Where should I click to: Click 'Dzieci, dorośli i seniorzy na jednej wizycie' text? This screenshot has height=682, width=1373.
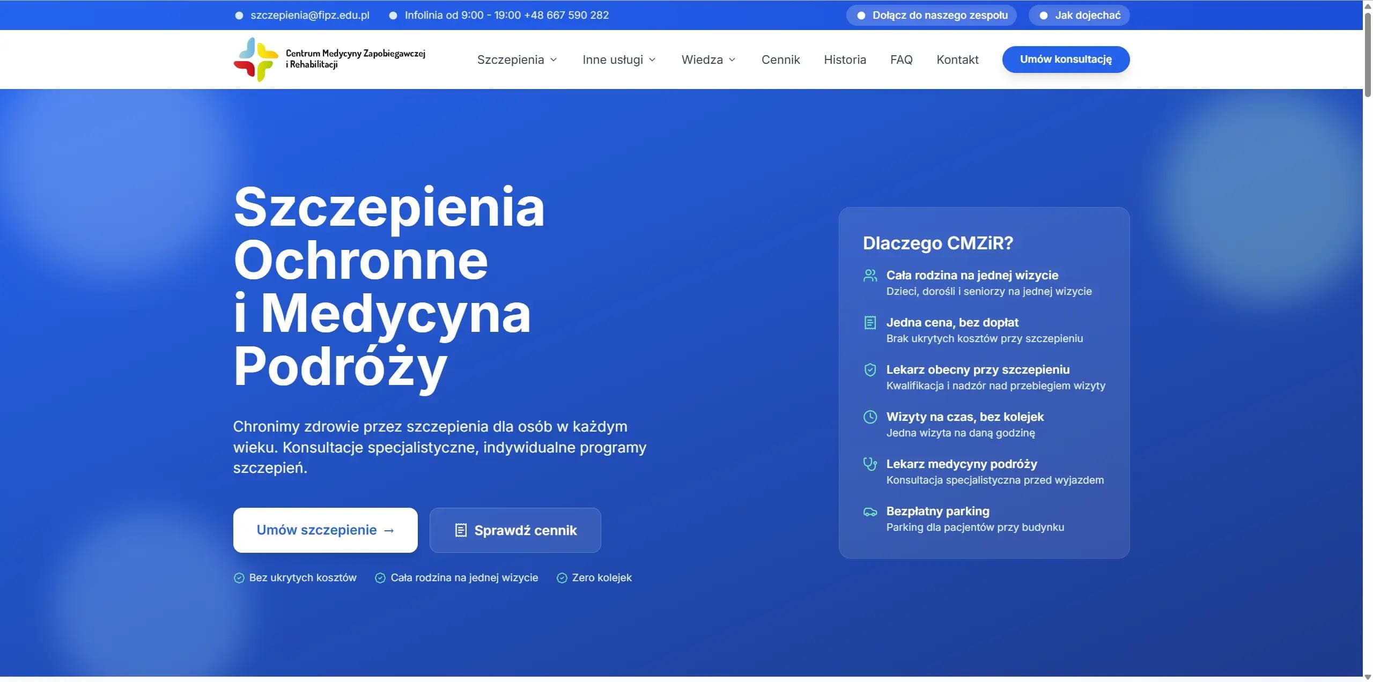(989, 292)
